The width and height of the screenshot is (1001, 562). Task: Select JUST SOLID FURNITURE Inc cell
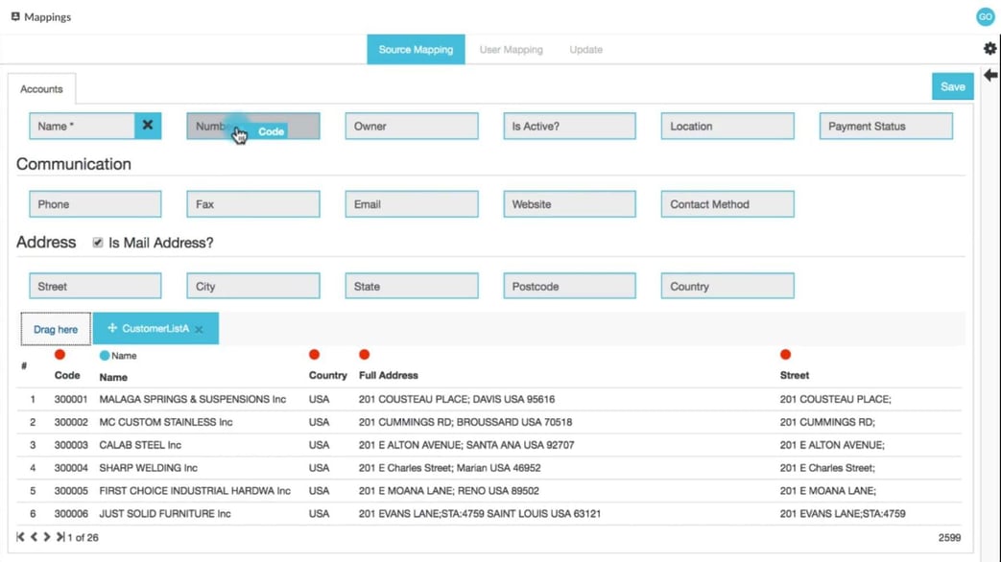(x=165, y=514)
